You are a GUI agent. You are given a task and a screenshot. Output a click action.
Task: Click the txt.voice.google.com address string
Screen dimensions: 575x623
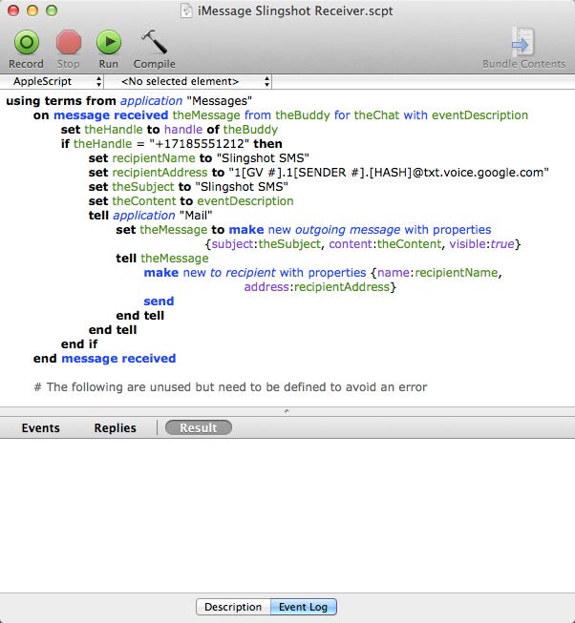click(x=389, y=173)
